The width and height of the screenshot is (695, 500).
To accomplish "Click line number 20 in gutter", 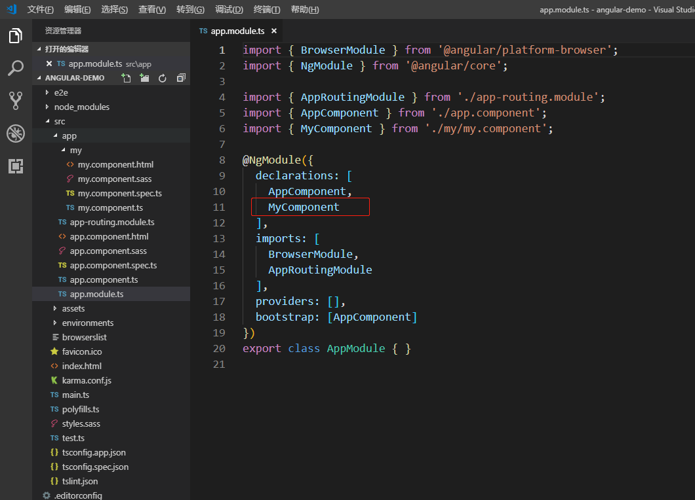I will point(219,349).
